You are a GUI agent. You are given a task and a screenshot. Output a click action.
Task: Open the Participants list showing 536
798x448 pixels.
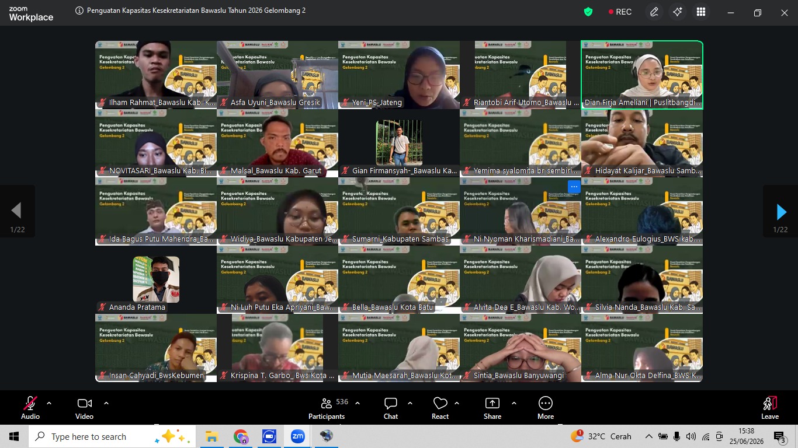(327, 408)
